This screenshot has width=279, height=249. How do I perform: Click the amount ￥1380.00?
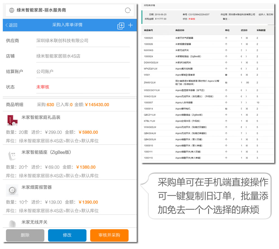(86, 167)
